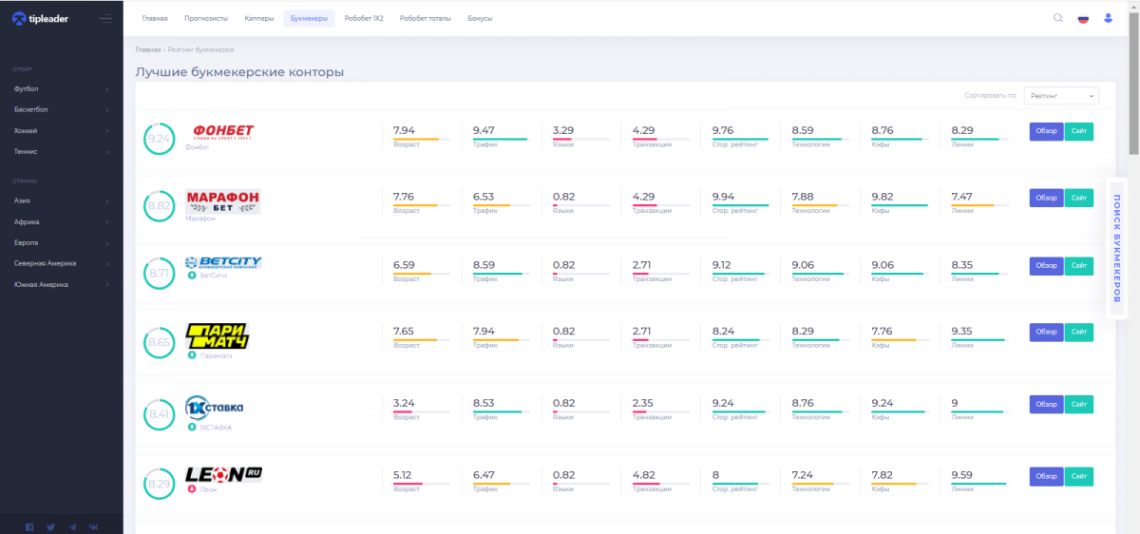Viewport: 1140px width, 534px height.
Task: Open the Twitter social icon in sidebar
Action: click(x=50, y=526)
